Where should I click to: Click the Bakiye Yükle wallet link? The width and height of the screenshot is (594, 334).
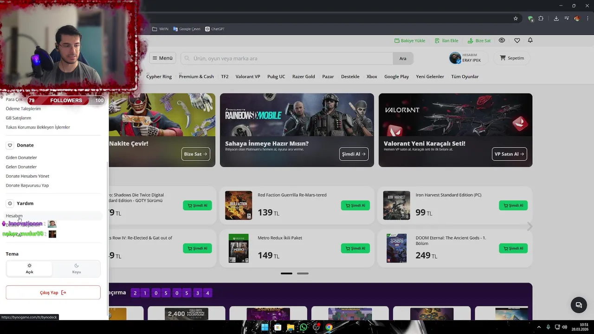tap(410, 41)
